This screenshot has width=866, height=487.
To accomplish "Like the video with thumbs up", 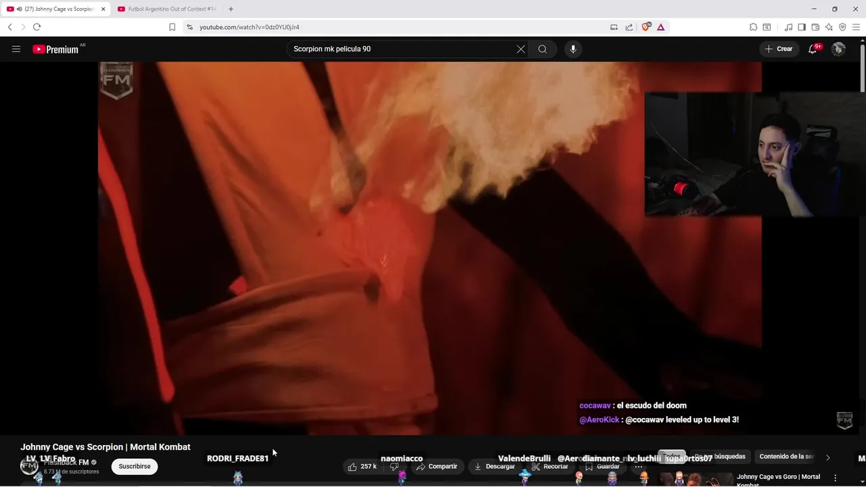I will point(363,467).
